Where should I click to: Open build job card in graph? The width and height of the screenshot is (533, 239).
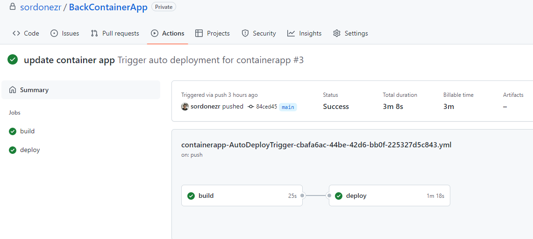click(242, 196)
